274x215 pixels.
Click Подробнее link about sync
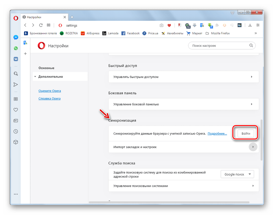click(x=217, y=134)
